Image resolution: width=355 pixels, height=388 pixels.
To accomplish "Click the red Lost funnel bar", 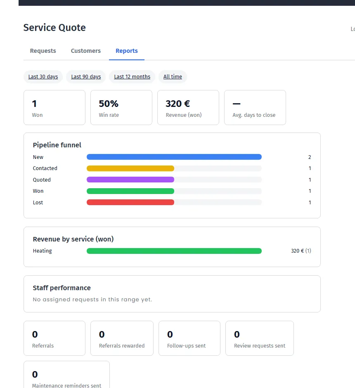I will (x=130, y=202).
